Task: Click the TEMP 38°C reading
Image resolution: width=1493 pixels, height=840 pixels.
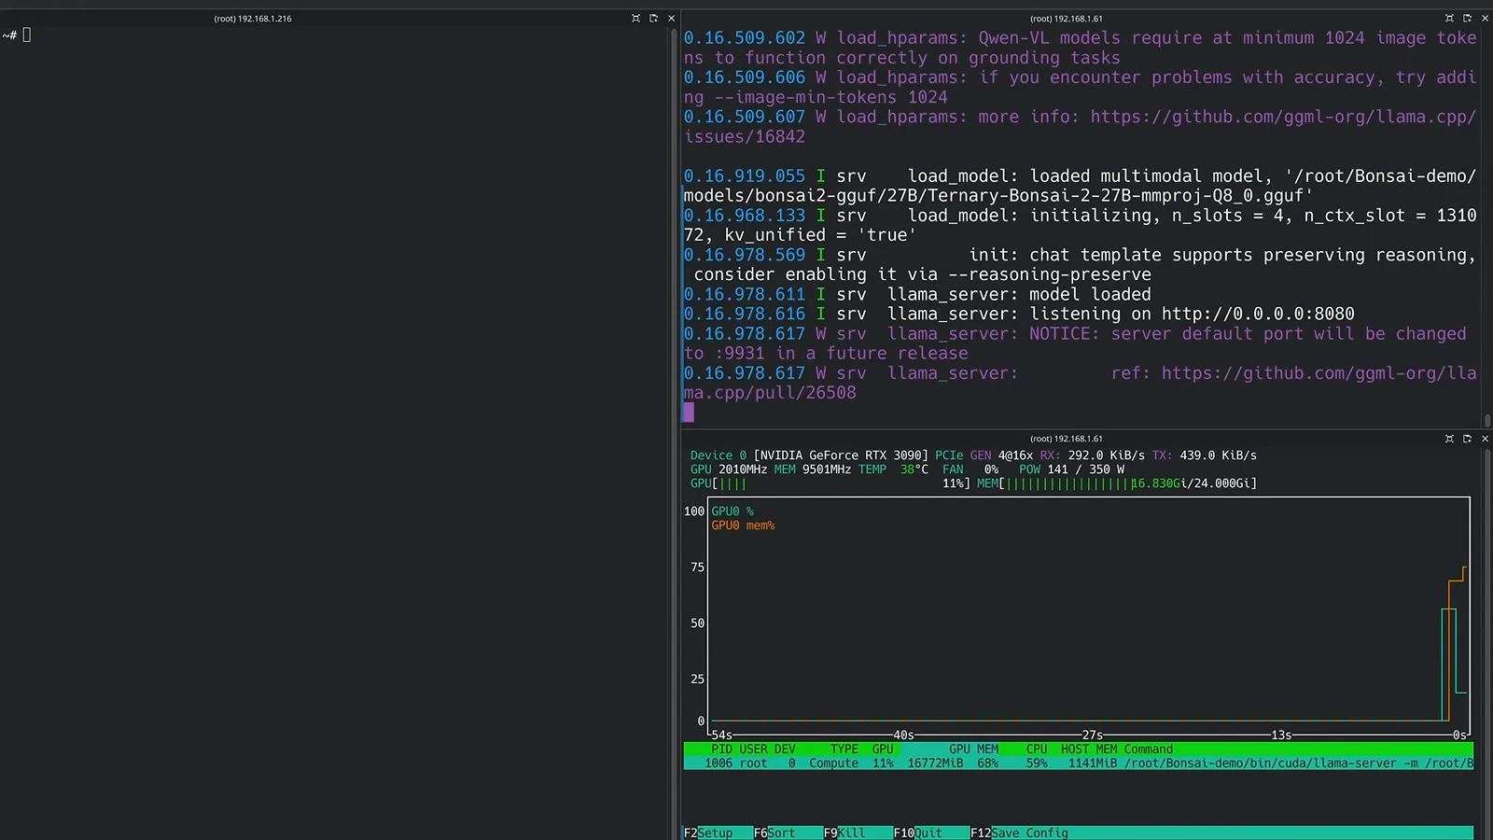Action: pyautogui.click(x=893, y=469)
